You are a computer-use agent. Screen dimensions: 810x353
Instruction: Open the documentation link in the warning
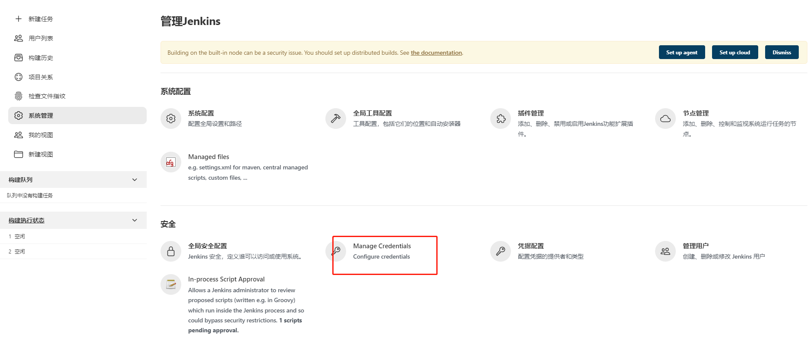coord(436,53)
